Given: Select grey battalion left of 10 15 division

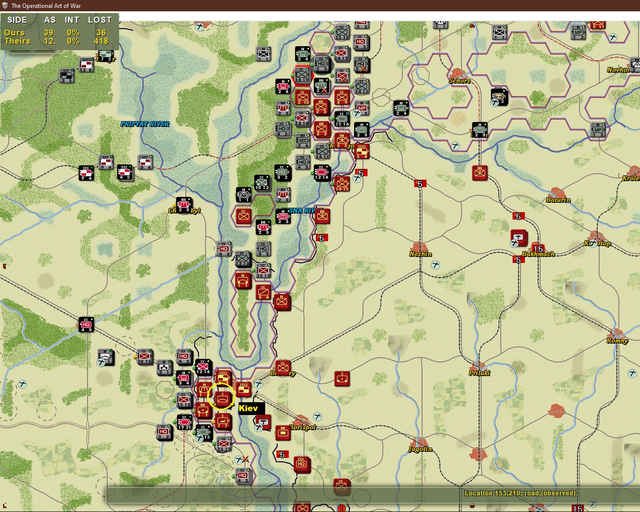Looking at the screenshot, I should 106,357.
